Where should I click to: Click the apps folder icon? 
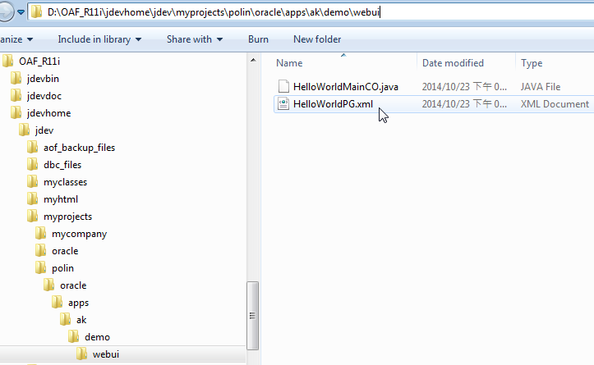coord(58,303)
